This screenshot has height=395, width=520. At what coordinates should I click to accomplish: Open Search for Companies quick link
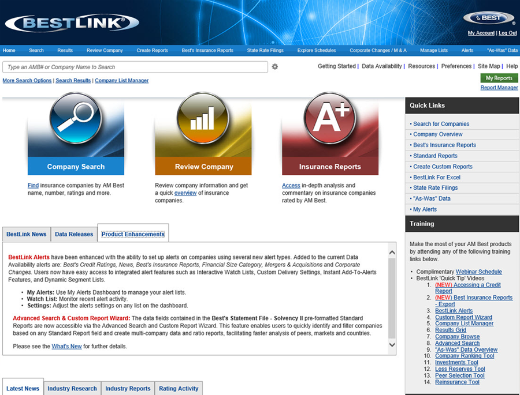(441, 124)
